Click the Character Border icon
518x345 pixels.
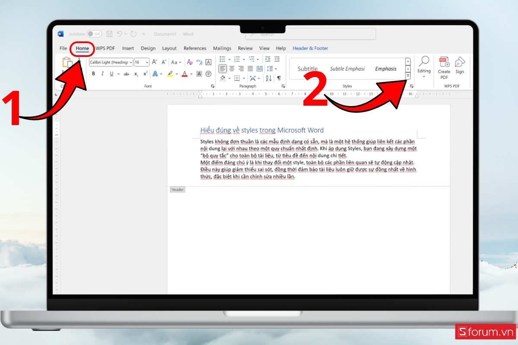pos(208,62)
